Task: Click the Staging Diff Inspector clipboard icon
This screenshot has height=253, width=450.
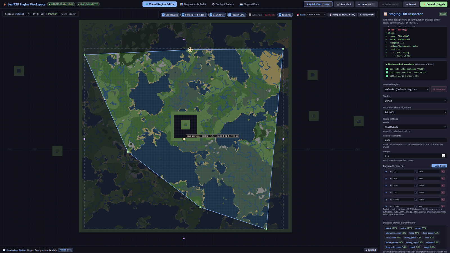Action: [385, 14]
